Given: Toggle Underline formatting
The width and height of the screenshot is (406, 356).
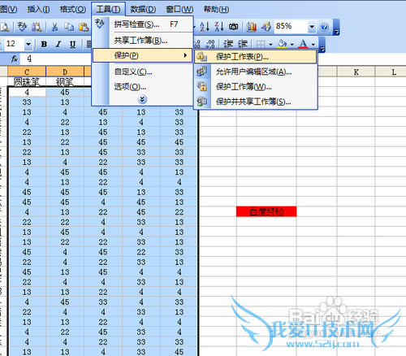Looking at the screenshot, I should click(72, 44).
